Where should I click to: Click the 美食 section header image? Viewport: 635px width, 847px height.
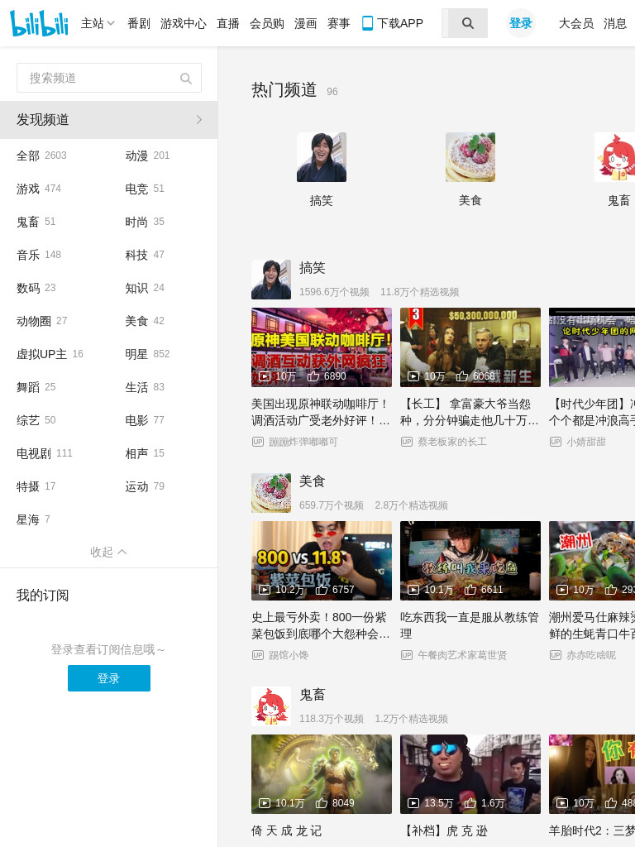click(x=271, y=493)
